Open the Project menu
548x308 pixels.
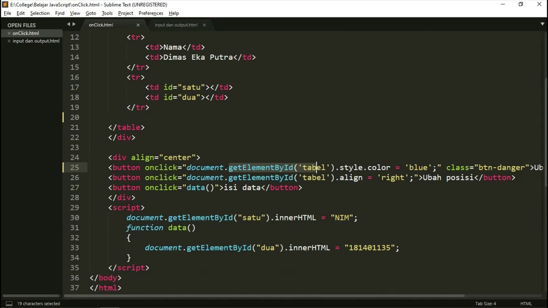tap(125, 13)
